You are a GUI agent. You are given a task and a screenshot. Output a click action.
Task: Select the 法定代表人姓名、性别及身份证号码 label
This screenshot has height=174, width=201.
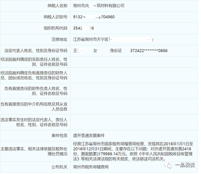click(x=36, y=51)
